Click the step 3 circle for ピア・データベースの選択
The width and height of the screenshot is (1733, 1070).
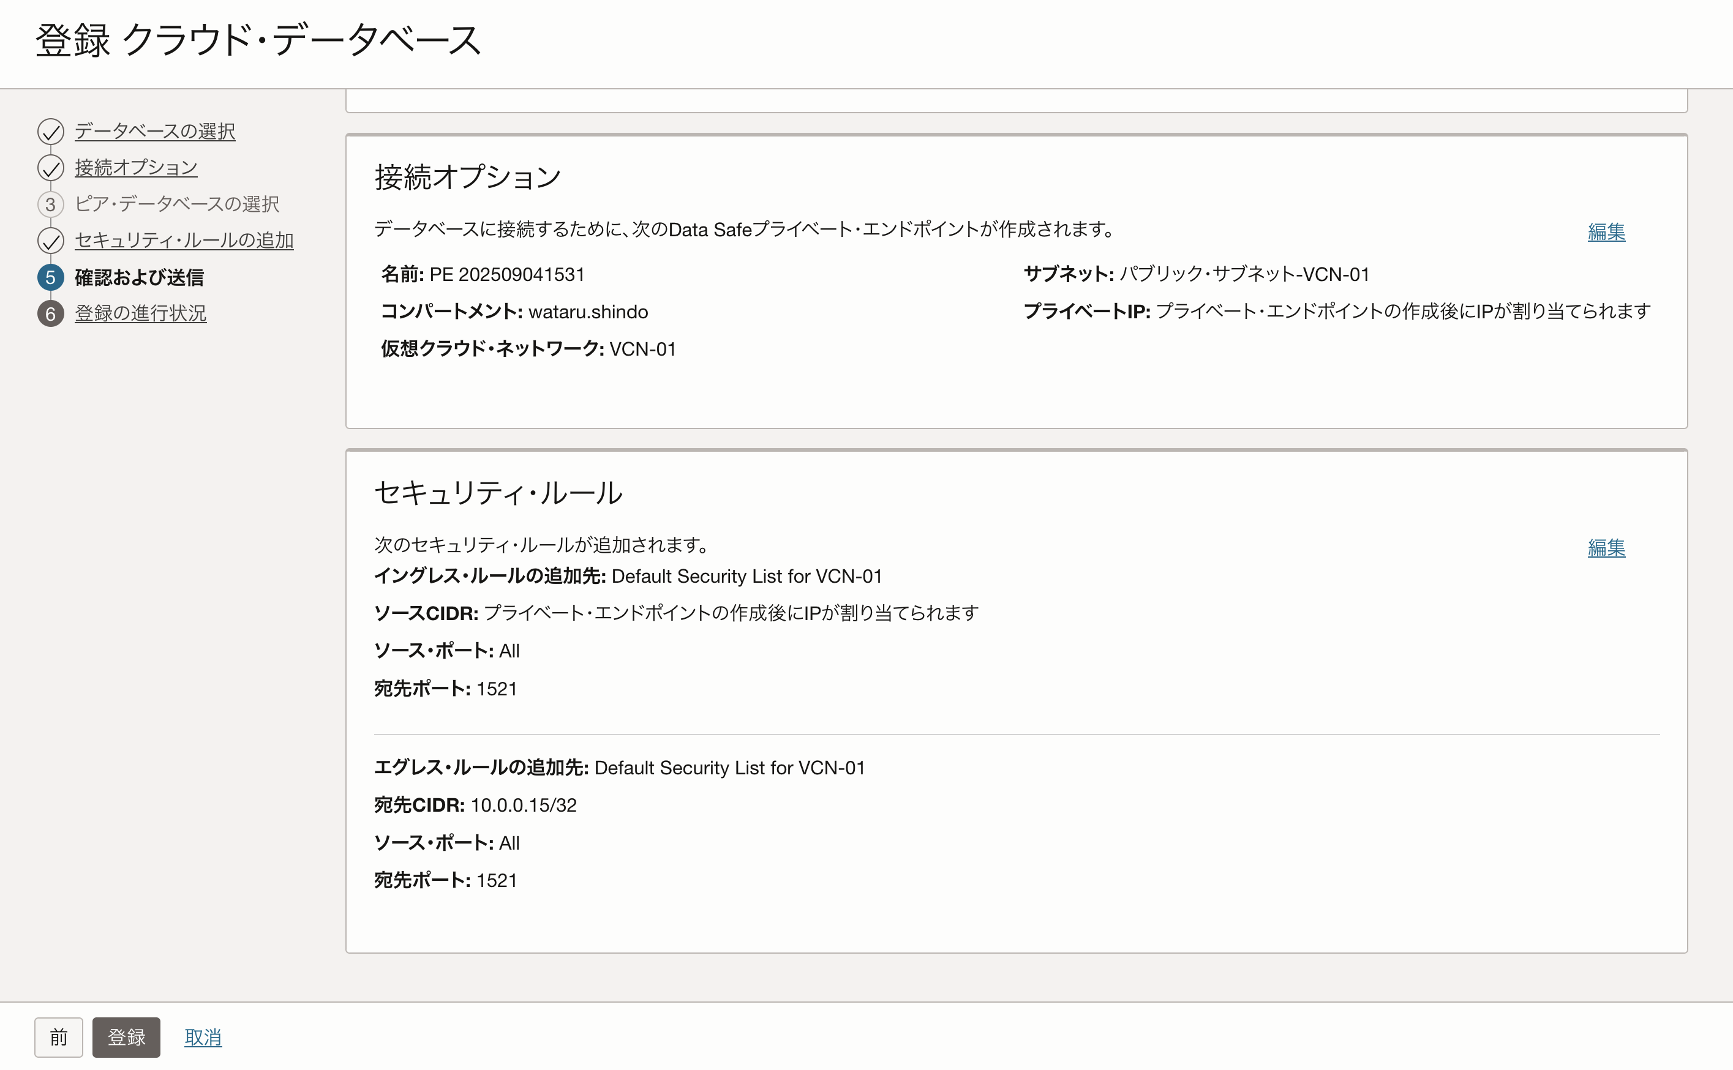point(50,204)
